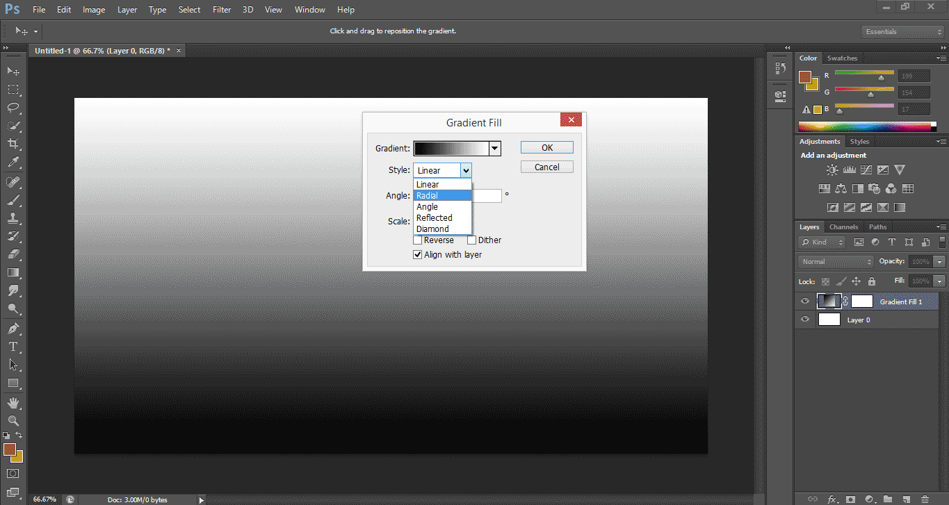Open the Gradient picker dropdown arrow
The image size is (949, 505).
pos(494,148)
